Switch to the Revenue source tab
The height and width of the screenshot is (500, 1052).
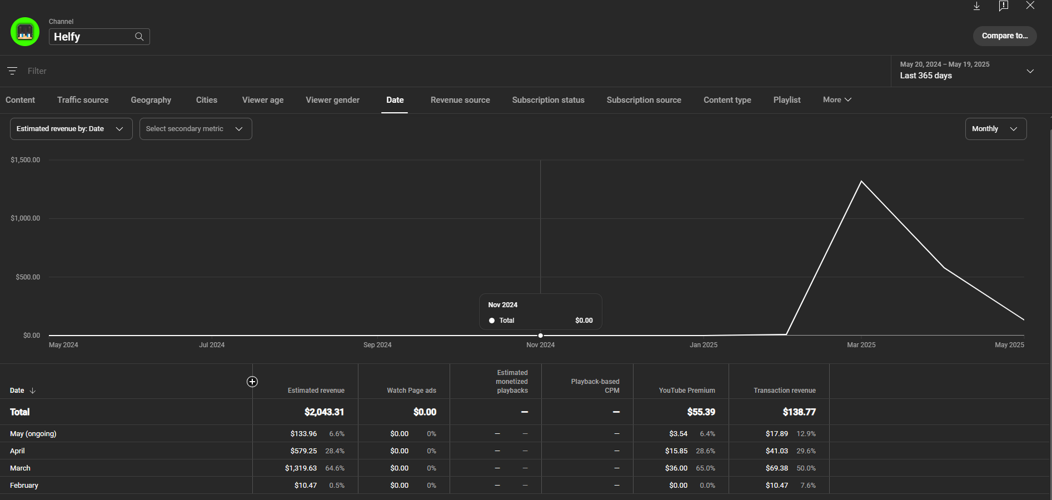(460, 100)
